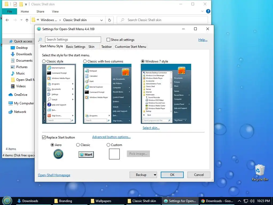Click the Classic Start button preview image
Image resolution: width=273 pixels, height=205 pixels.
pos(86,155)
